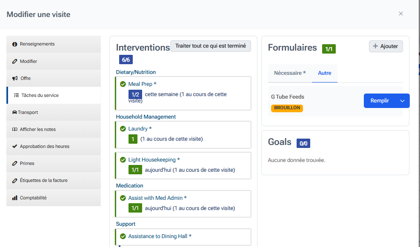420x247 pixels.
Task: Click the orange BROUILLON status badge
Action: (287, 108)
